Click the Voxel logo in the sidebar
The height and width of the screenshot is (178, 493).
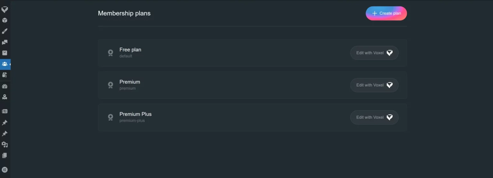[x=4, y=10]
